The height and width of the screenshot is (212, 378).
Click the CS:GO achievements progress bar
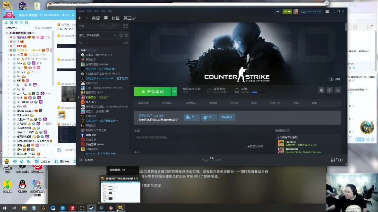259,92
